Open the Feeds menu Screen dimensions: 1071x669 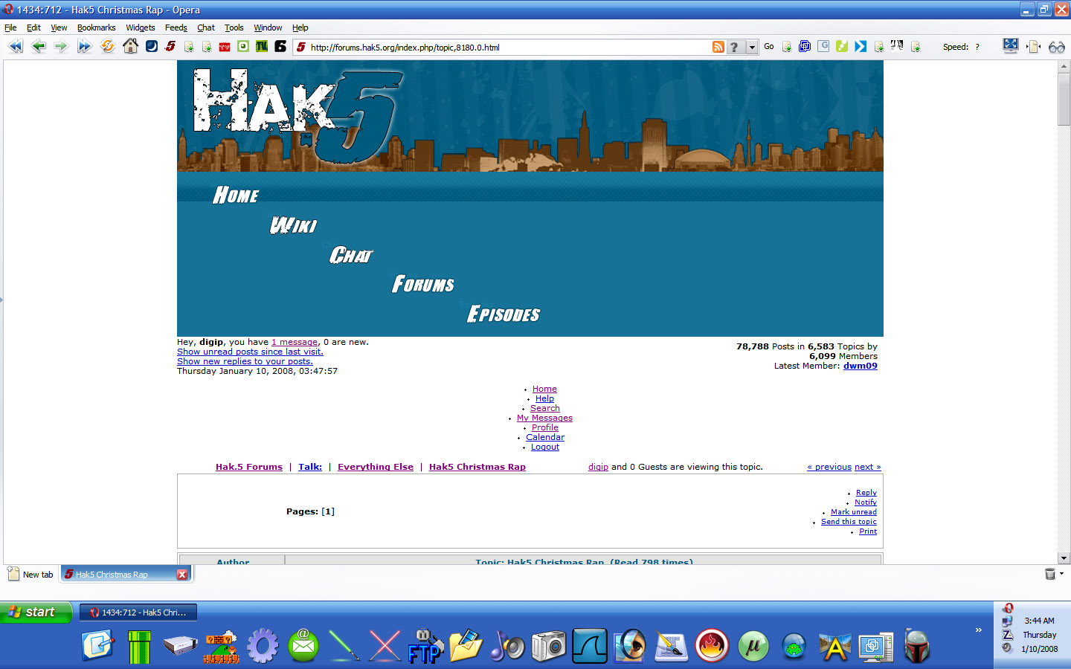pyautogui.click(x=176, y=28)
